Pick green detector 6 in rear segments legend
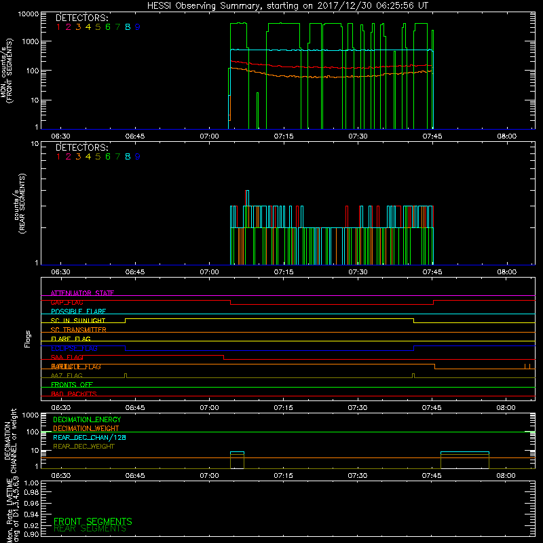The image size is (543, 543). point(108,157)
